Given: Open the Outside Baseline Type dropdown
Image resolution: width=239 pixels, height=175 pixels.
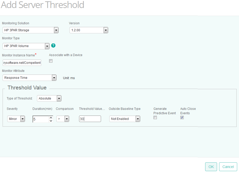Looking at the screenshot, I should (x=137, y=119).
